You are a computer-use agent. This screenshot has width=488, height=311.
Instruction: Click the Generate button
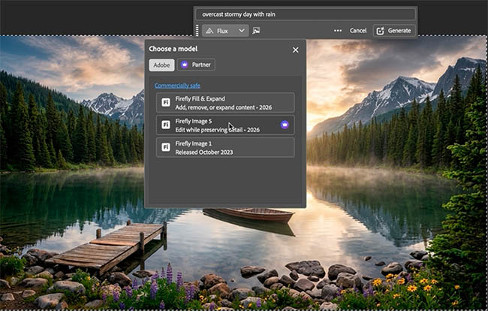[394, 31]
